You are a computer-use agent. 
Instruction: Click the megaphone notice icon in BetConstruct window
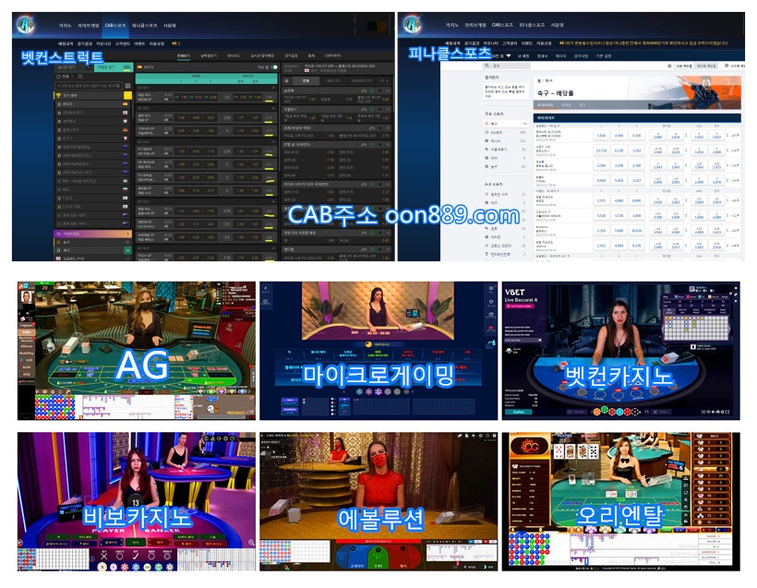174,43
